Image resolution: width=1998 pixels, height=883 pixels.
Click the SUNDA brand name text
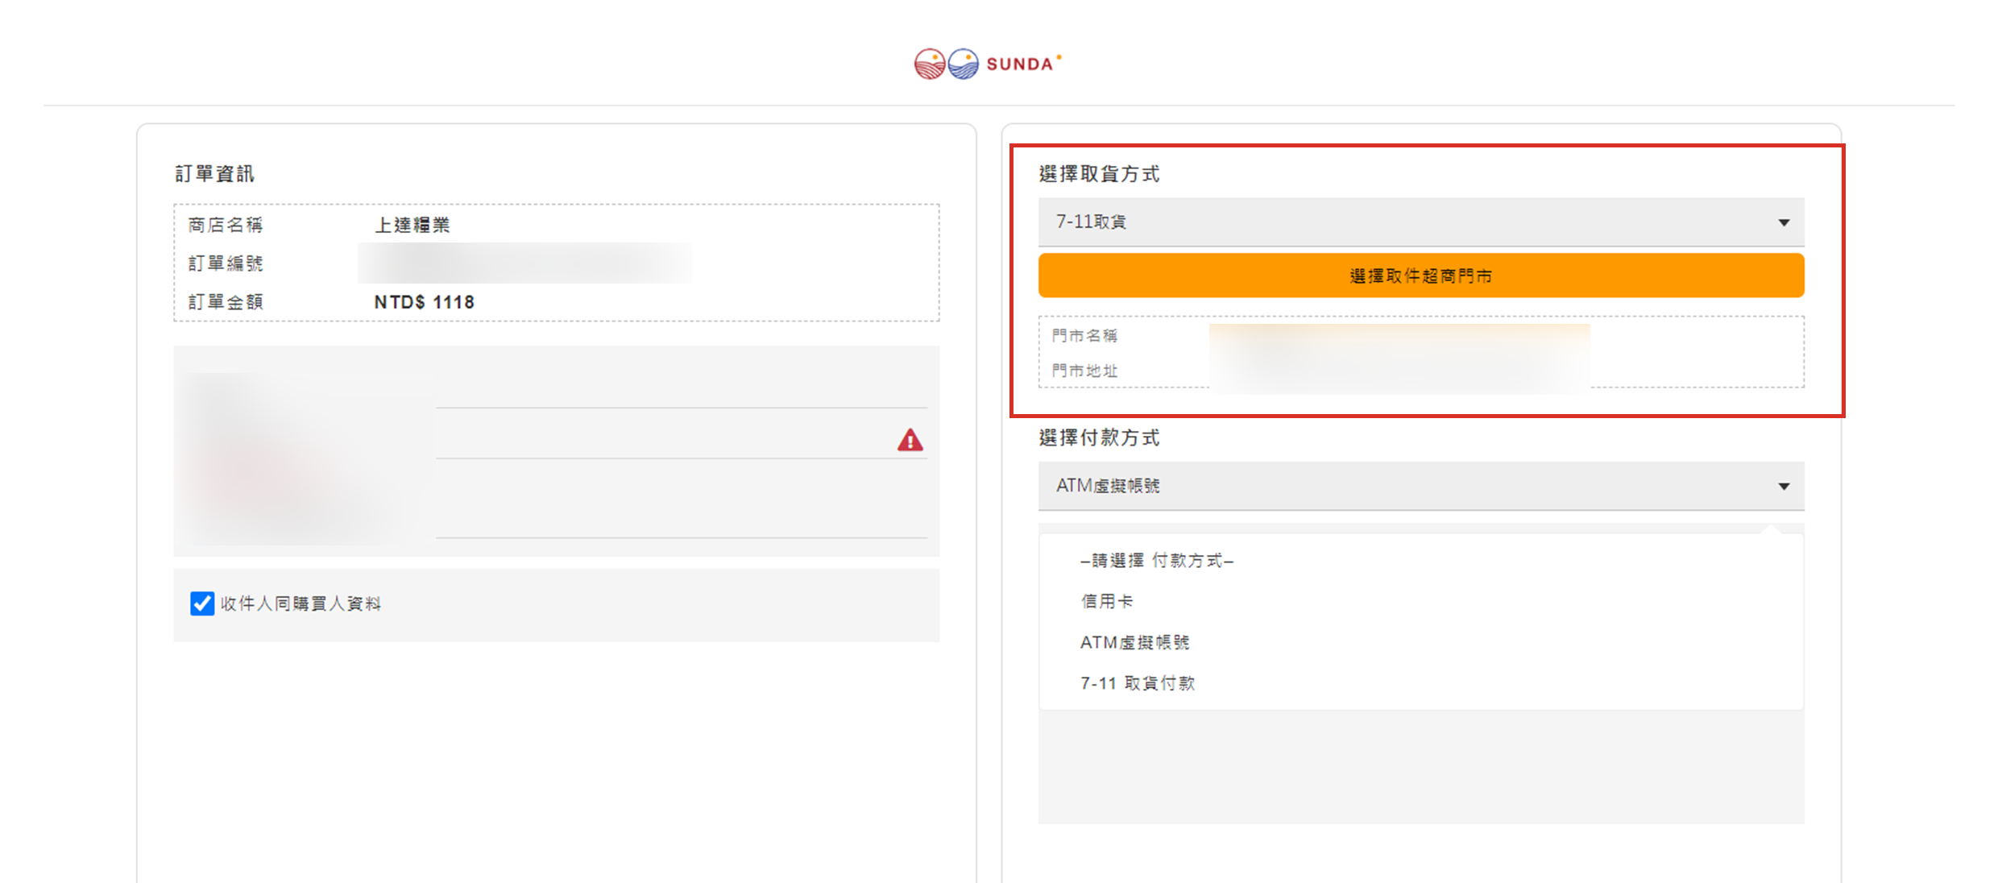tap(1020, 64)
